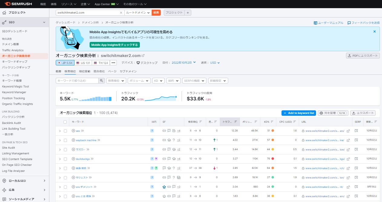Image resolution: width=382 pixels, height=202 pixels.
Task: Toggle the select-all checkbox in table header
Action: click(x=65, y=122)
